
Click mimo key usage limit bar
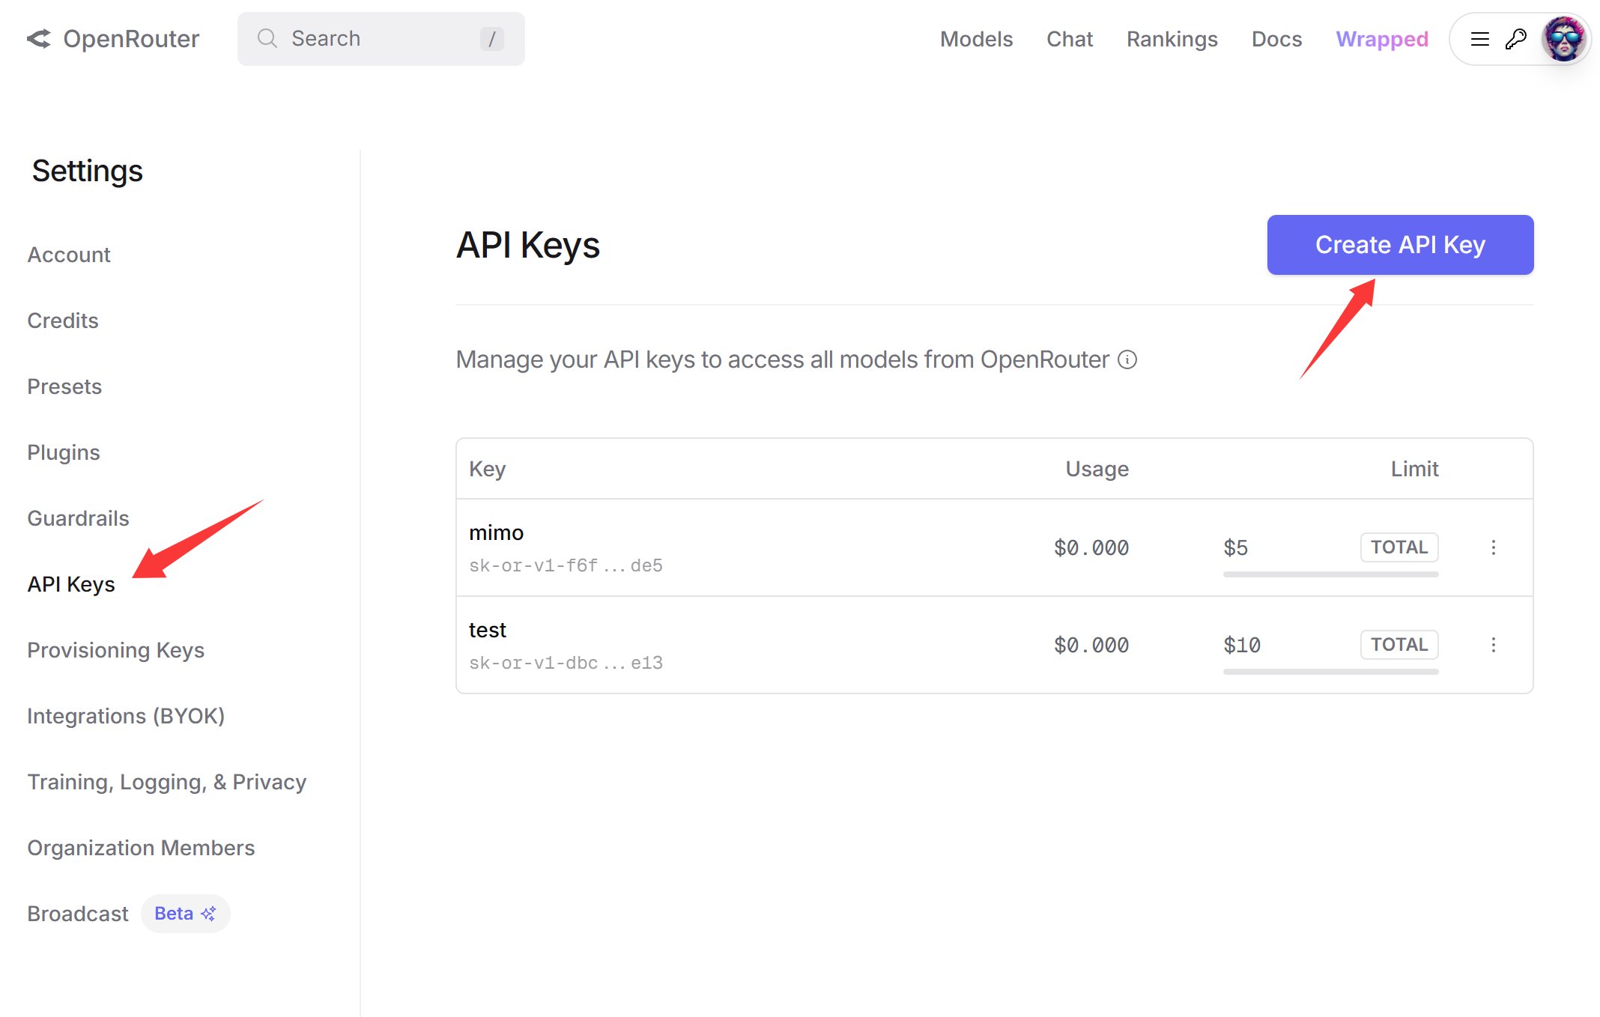tap(1330, 574)
